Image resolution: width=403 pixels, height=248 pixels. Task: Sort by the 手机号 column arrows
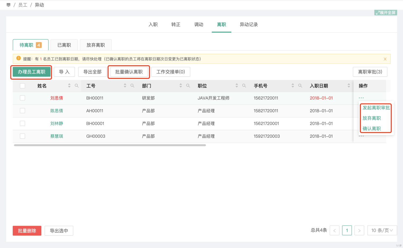click(x=293, y=86)
